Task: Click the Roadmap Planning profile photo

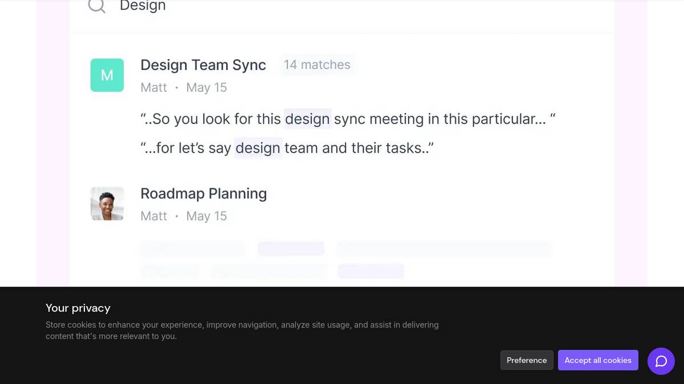Action: point(107,204)
